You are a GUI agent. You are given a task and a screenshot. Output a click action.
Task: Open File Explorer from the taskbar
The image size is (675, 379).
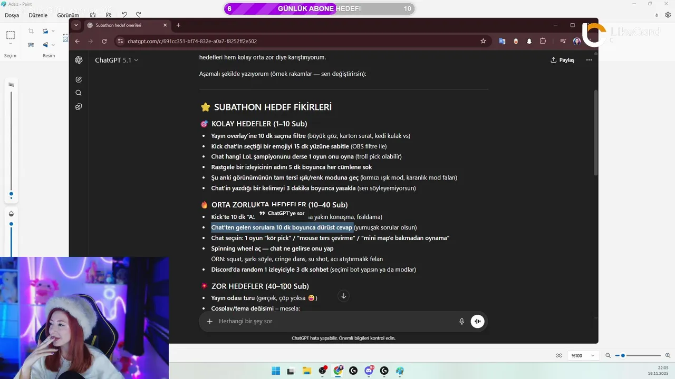point(306,371)
